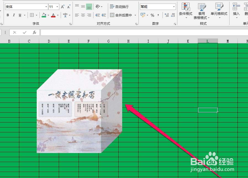Open font color dropdown arrow

click(58, 15)
